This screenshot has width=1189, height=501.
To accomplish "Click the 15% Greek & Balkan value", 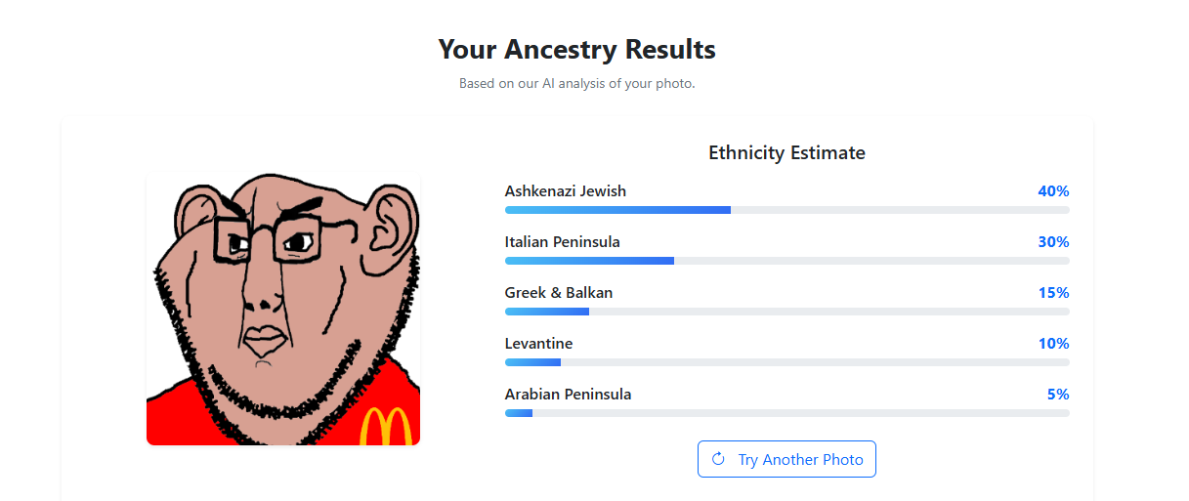I will (1053, 293).
